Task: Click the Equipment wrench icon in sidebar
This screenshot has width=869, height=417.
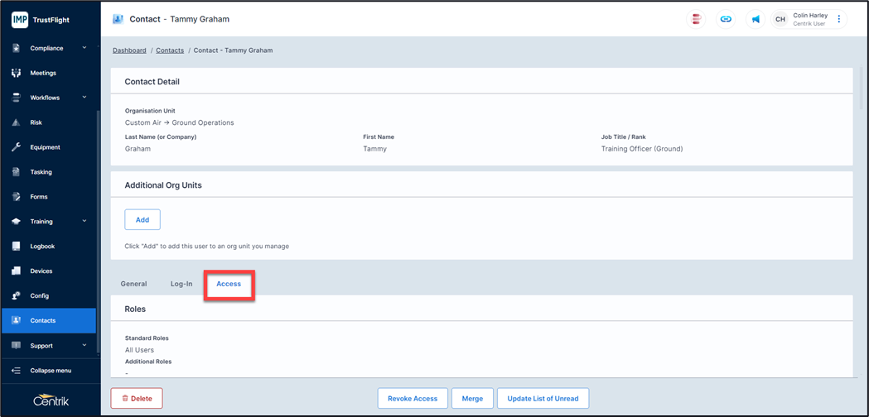Action: pyautogui.click(x=16, y=147)
